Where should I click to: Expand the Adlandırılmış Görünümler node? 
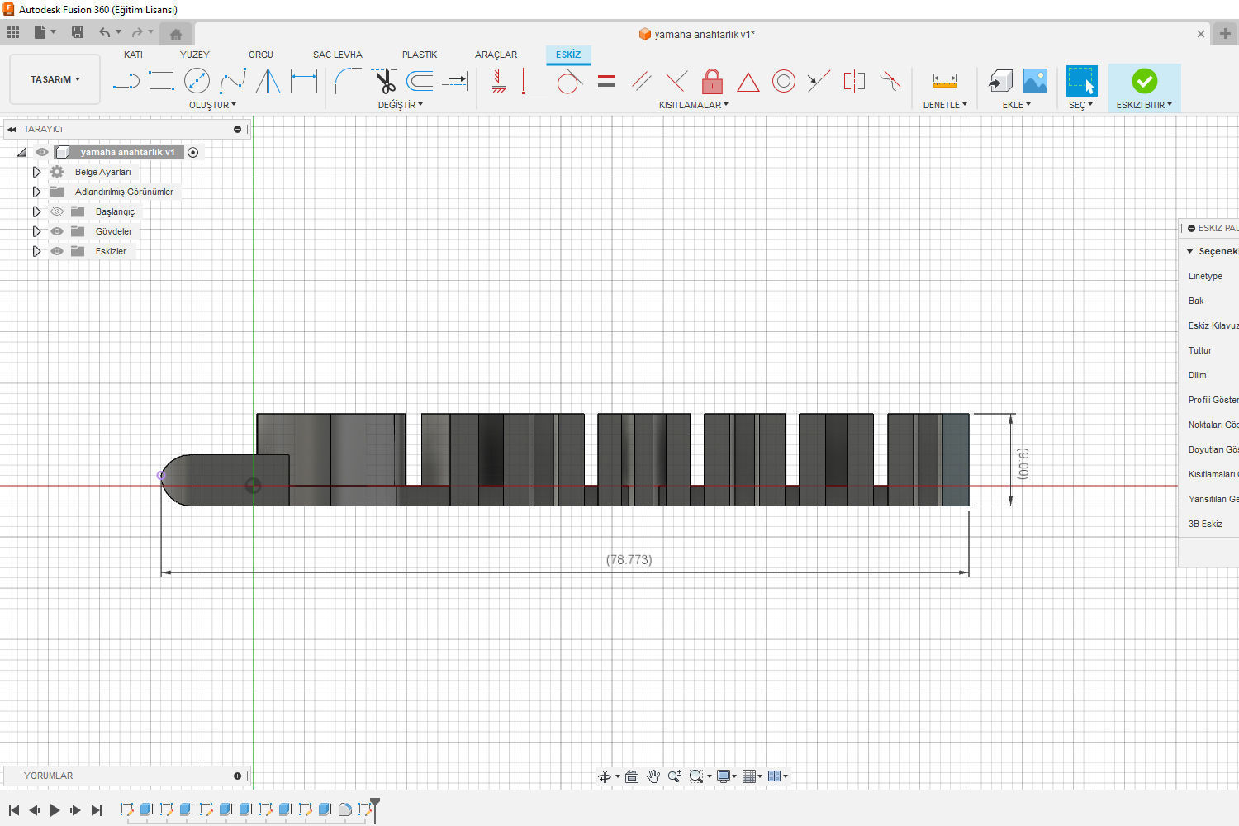point(36,192)
